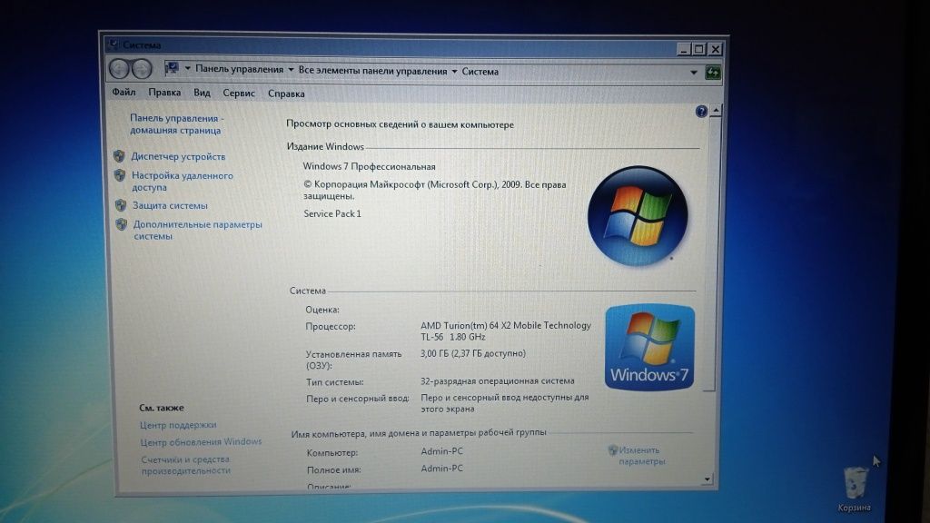Screen dimensions: 930x523
Task: Click the 3,00 ГБ installed memory value
Action: pyautogui.click(x=472, y=353)
